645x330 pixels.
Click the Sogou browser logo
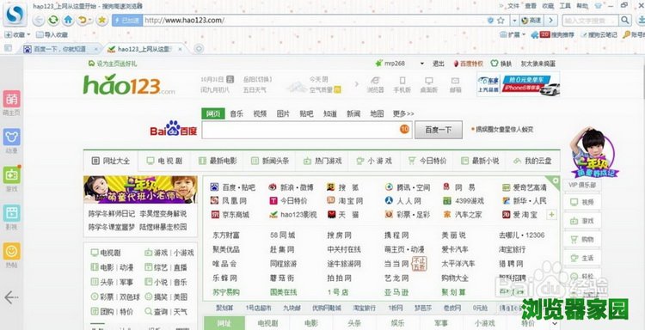tap(15, 15)
